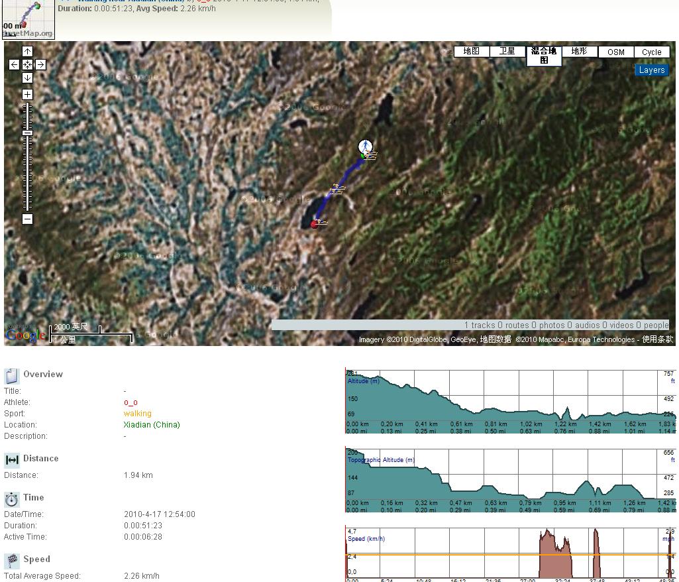Click the Altitude chart
This screenshot has height=582, width=679.
[511, 401]
